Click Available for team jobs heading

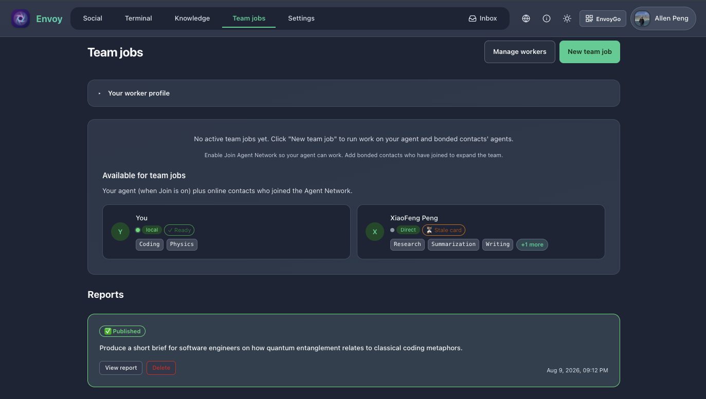(x=144, y=176)
